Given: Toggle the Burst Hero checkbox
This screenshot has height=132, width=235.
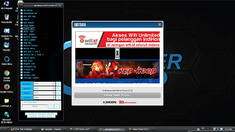Looking at the screenshot, I should [x=22, y=48].
